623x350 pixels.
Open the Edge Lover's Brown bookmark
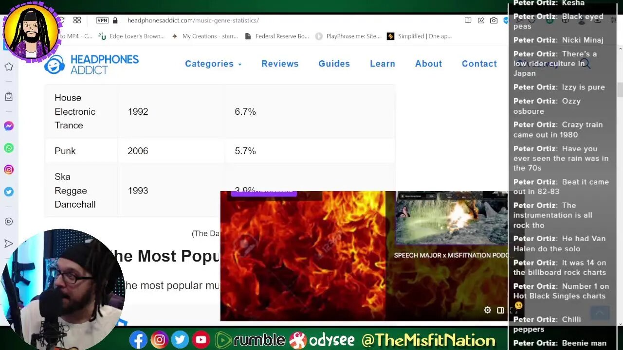131,36
